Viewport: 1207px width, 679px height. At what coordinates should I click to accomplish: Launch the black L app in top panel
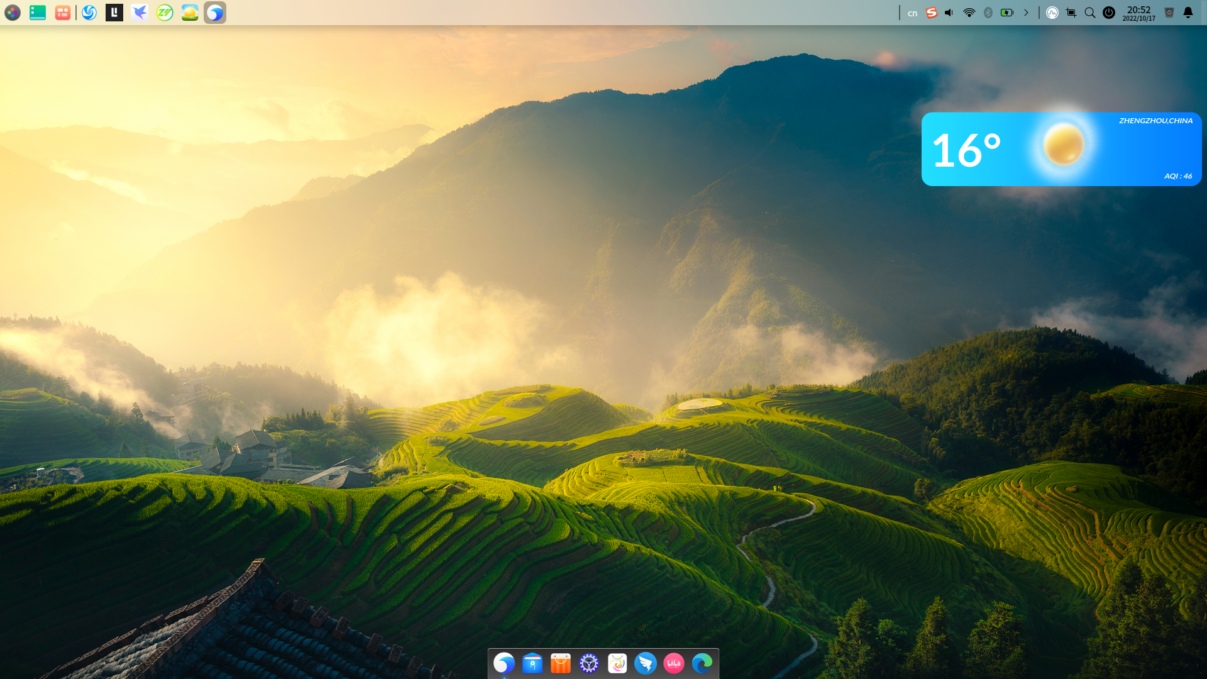click(114, 13)
